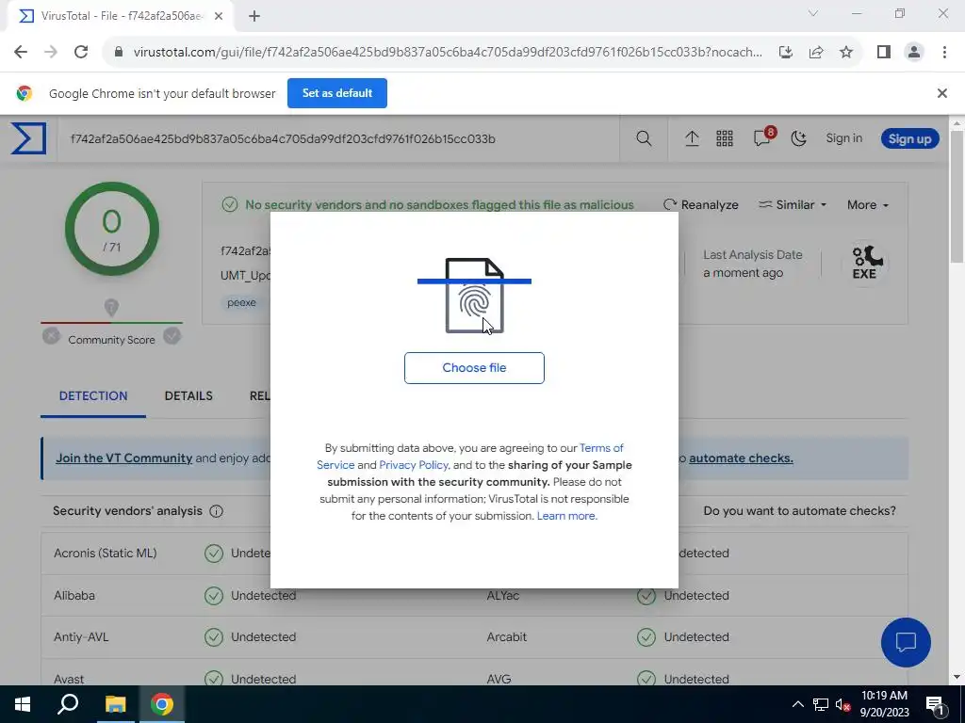Image resolution: width=965 pixels, height=723 pixels.
Task: Dismiss the default browser notification bar
Action: (x=942, y=93)
